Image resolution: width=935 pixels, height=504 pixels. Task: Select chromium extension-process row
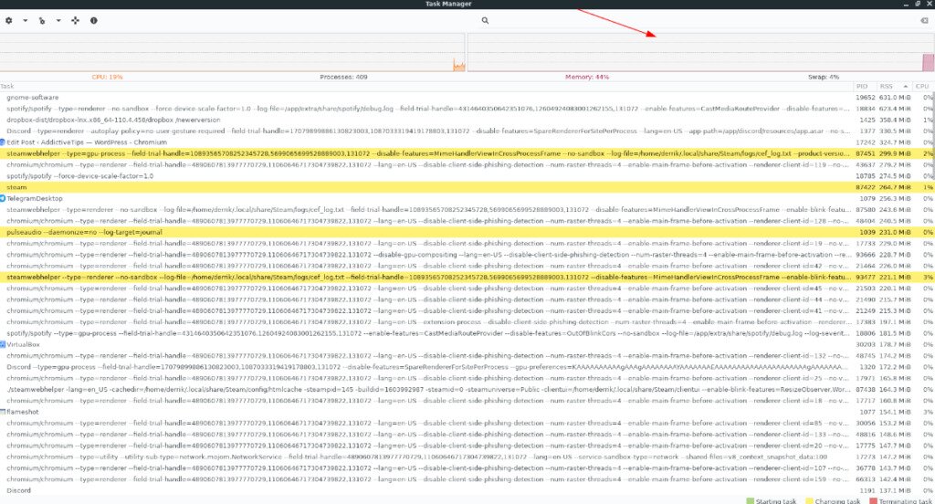coord(467,322)
